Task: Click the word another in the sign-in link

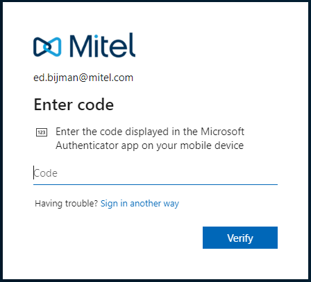Action: pyautogui.click(x=145, y=204)
